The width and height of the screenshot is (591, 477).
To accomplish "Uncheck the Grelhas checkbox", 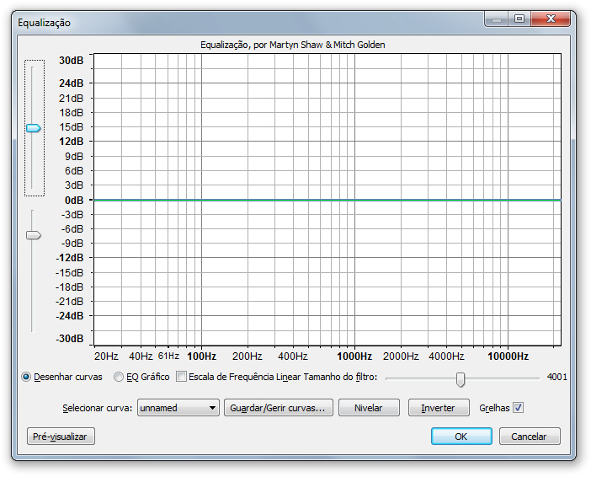I will (519, 408).
